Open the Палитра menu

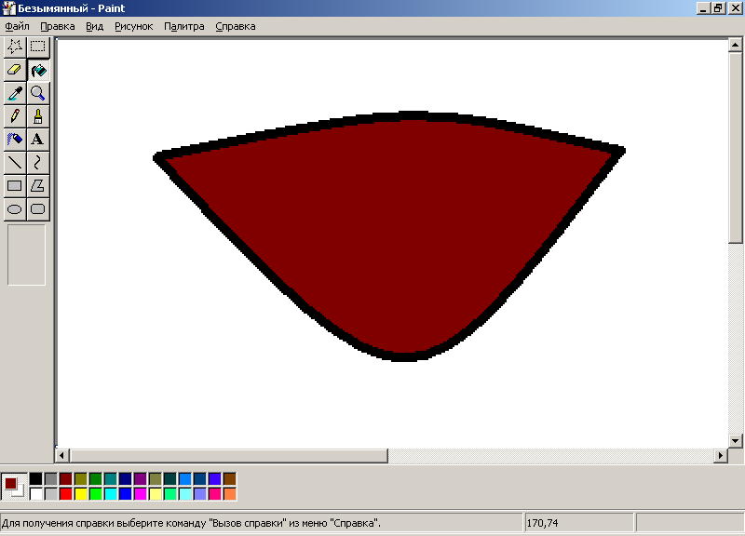coord(183,27)
